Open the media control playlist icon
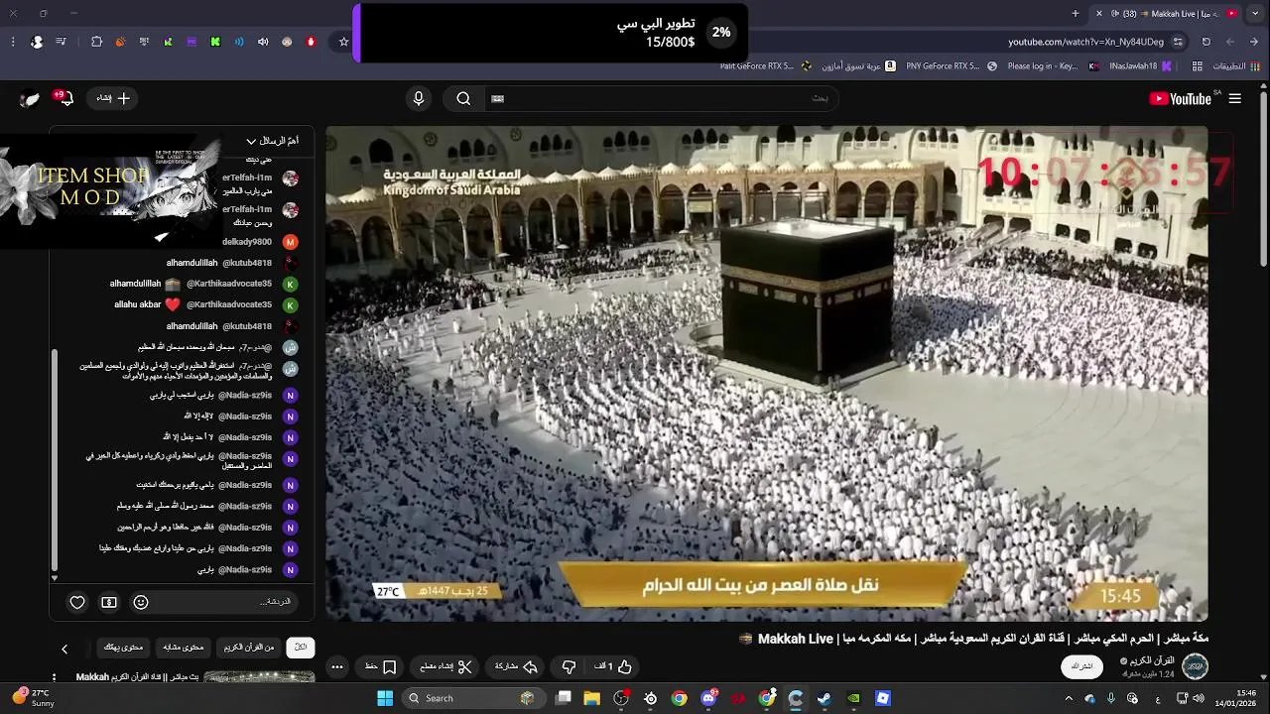Viewport: 1270px width, 714px height. tap(62, 42)
